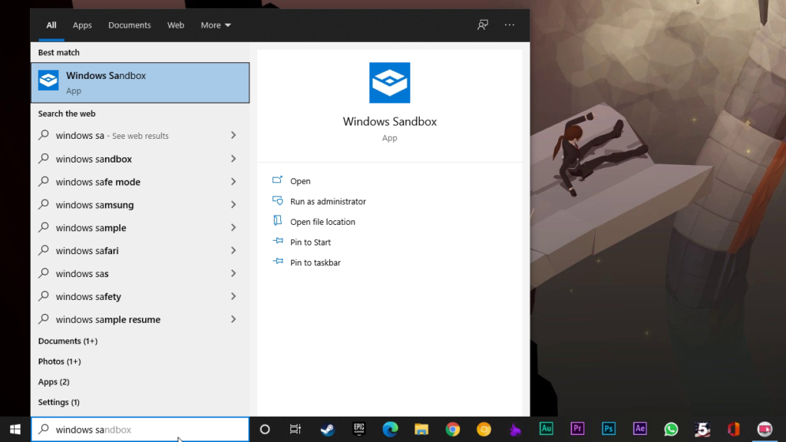Click the Open file location icon
Screen dimensions: 786x442
click(x=277, y=221)
